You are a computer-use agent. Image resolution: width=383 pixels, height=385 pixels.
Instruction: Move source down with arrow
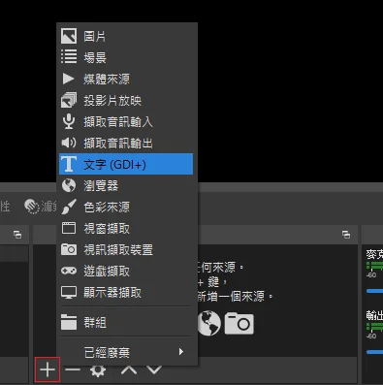pyautogui.click(x=154, y=370)
